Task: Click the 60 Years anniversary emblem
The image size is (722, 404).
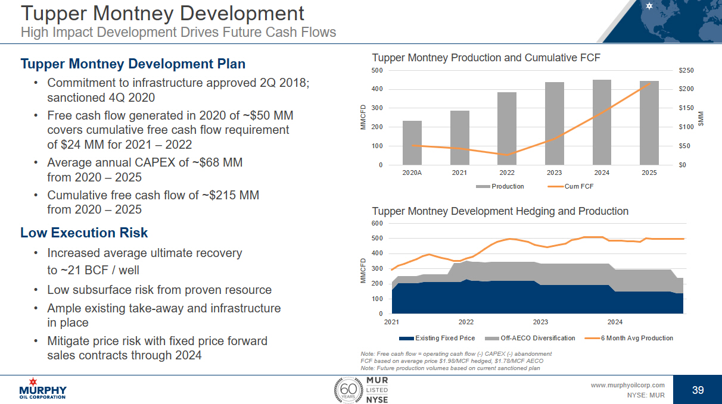Action: click(347, 390)
